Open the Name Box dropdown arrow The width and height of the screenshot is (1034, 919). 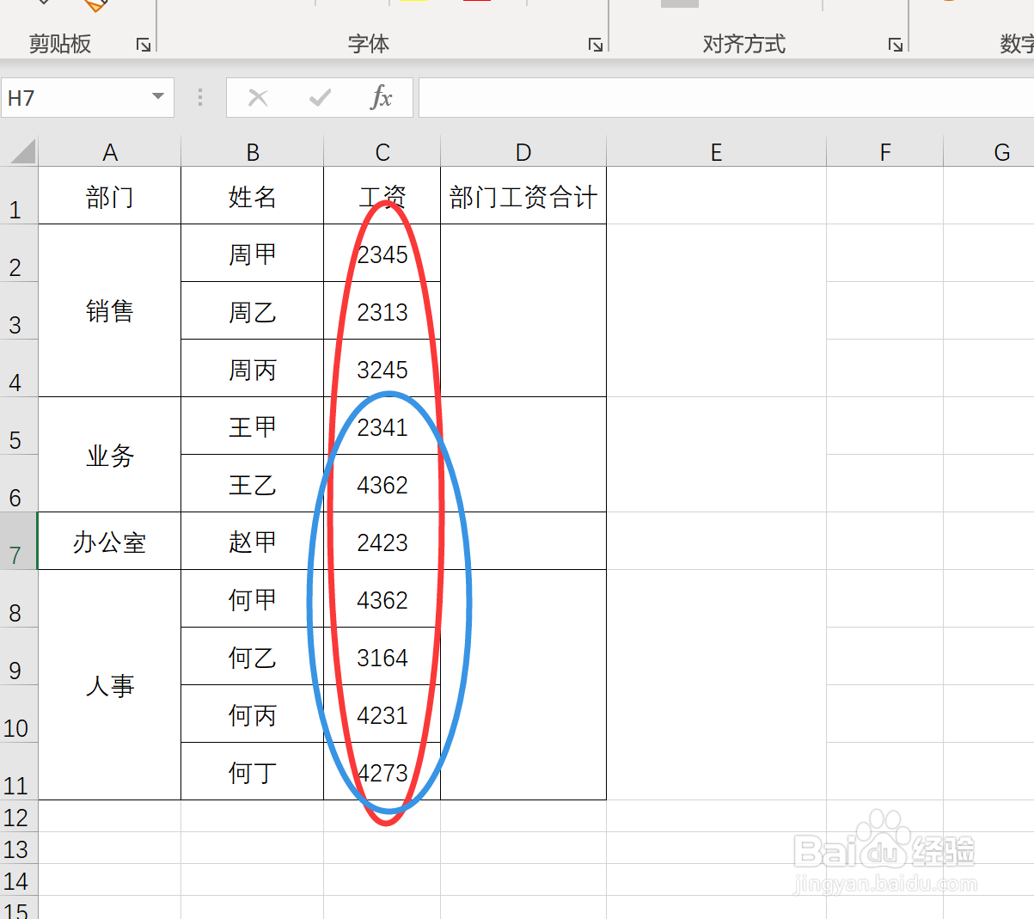[x=157, y=97]
